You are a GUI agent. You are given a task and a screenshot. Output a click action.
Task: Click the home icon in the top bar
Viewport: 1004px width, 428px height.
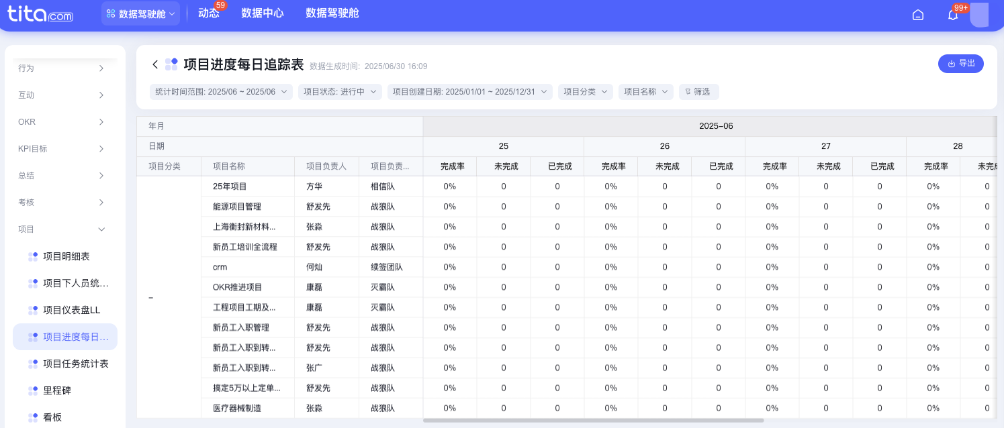(x=917, y=13)
